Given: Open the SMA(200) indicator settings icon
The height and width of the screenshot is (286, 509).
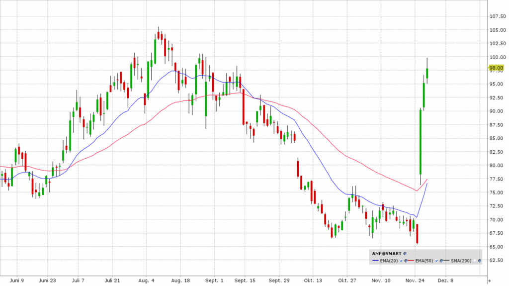Looking at the screenshot, I should click(480, 261).
